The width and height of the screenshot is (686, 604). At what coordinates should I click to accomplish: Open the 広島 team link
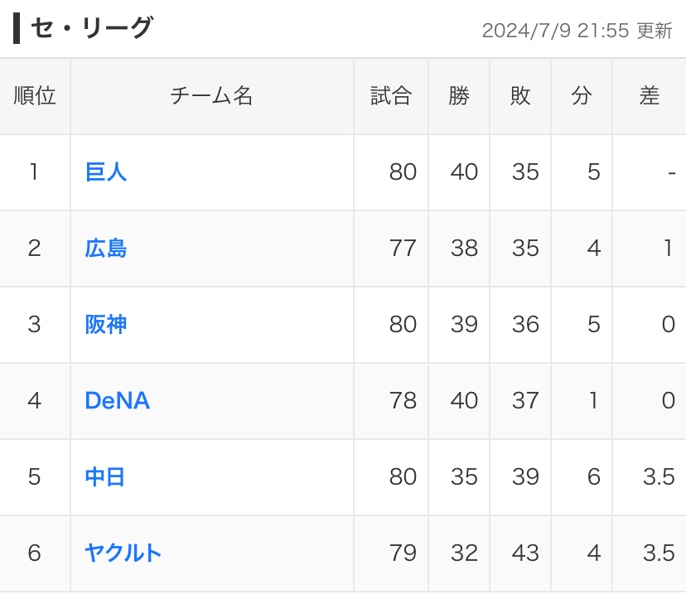click(106, 248)
